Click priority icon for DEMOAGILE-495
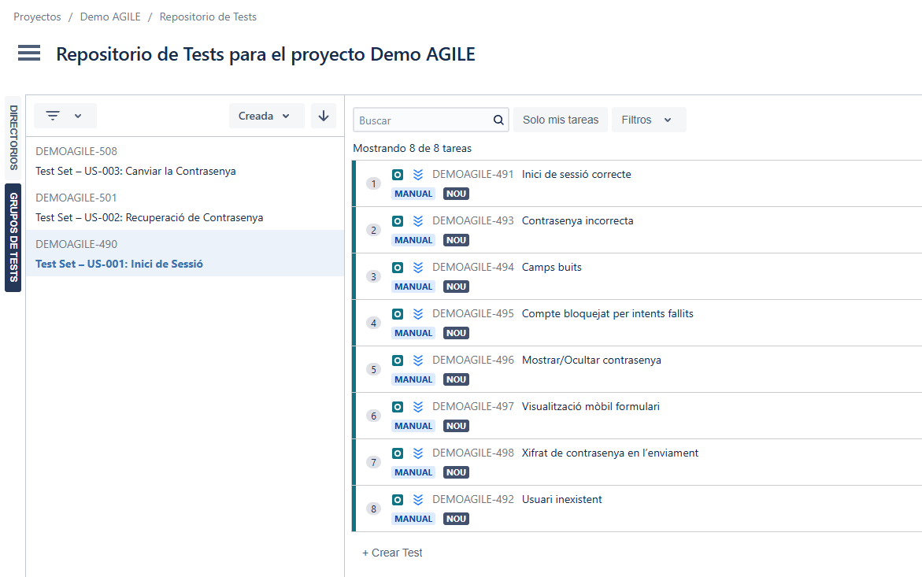 point(418,314)
